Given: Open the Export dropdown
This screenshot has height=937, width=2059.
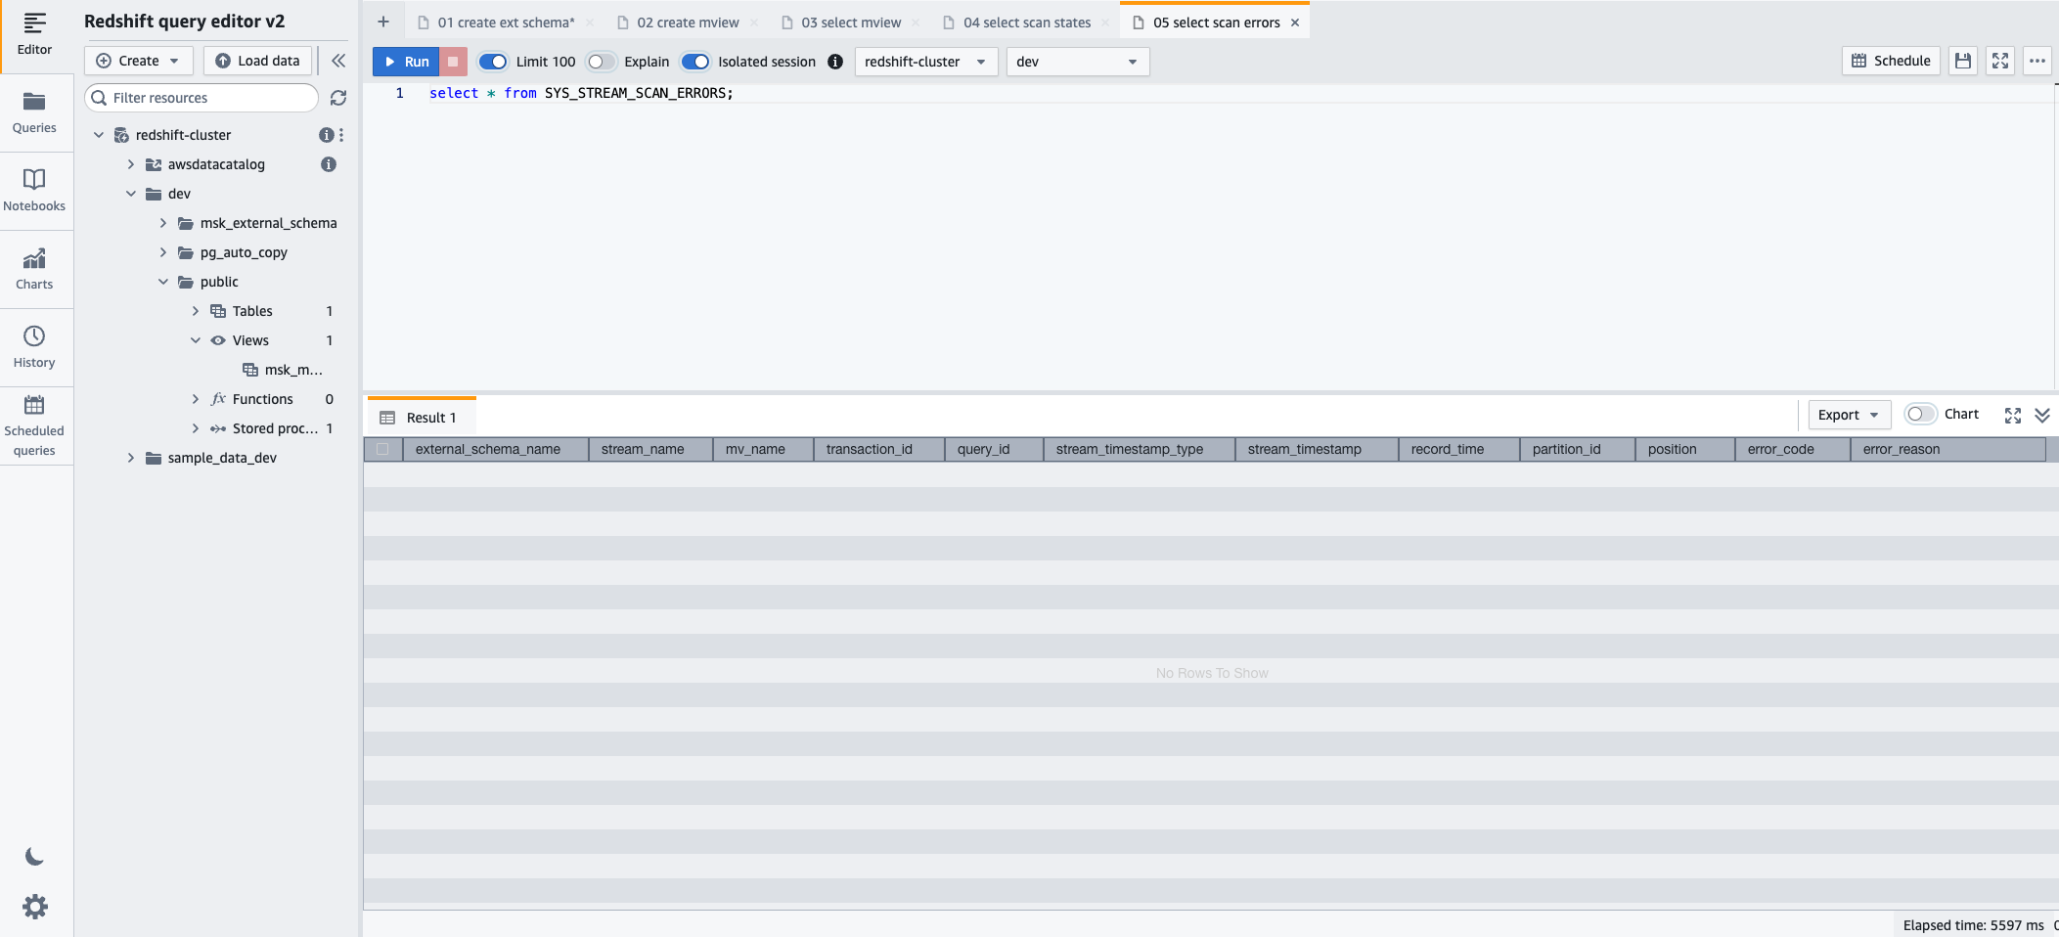Looking at the screenshot, I should [x=1849, y=415].
